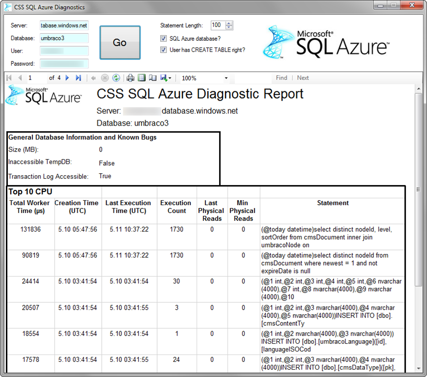This screenshot has width=427, height=377.
Task: Click the Database name field
Action: [x=64, y=38]
